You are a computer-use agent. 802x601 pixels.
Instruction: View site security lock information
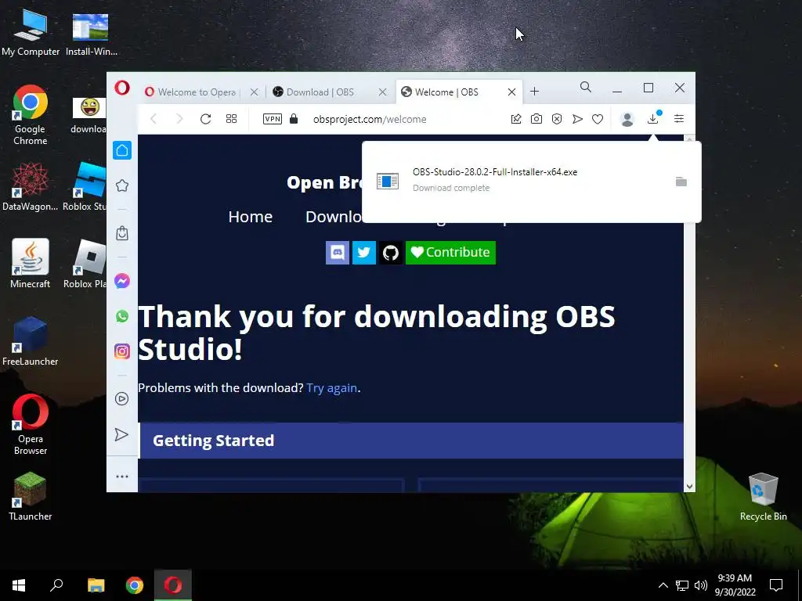[294, 119]
